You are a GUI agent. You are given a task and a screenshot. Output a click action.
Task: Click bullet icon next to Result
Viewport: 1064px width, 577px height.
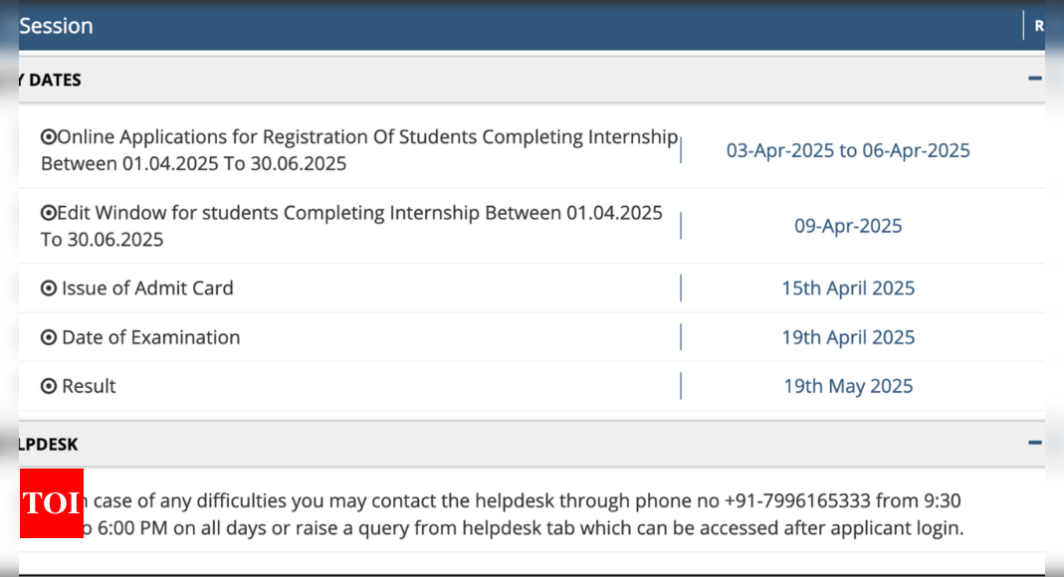pyautogui.click(x=48, y=386)
